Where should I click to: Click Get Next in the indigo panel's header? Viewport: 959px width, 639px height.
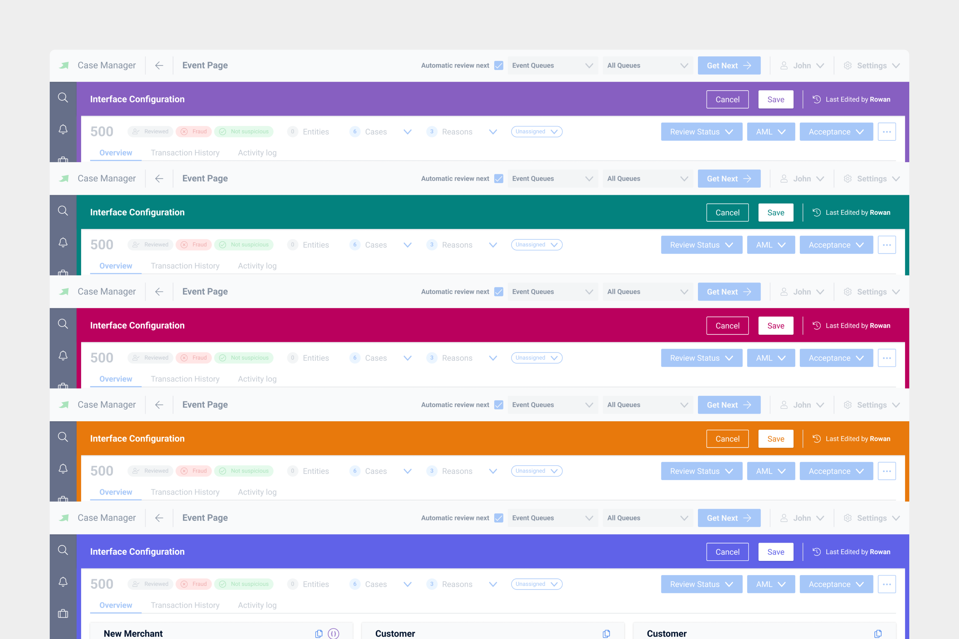click(729, 518)
